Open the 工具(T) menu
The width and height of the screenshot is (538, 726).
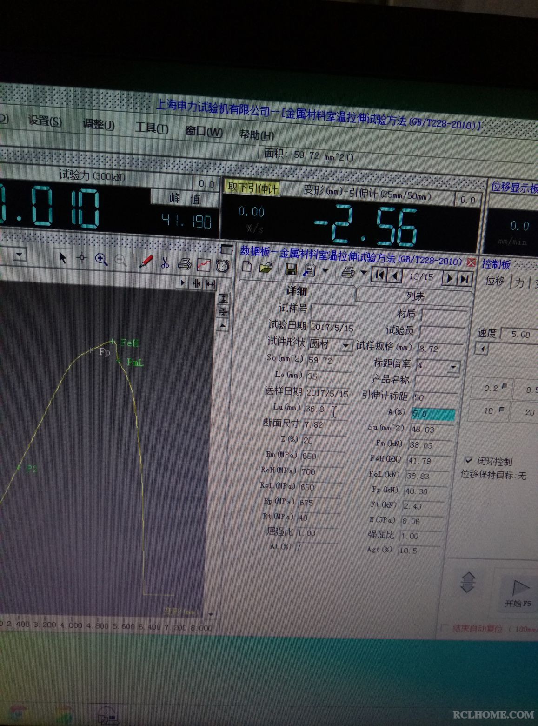152,128
